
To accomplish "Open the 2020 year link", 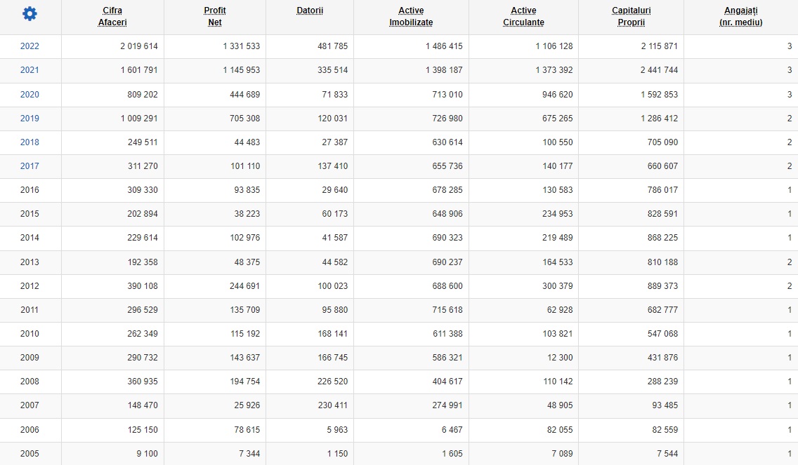I will (x=30, y=95).
